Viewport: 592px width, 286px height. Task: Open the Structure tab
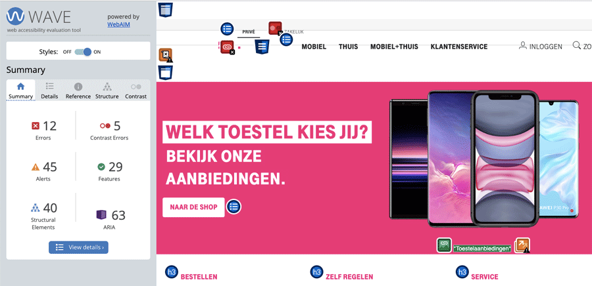coord(107,91)
